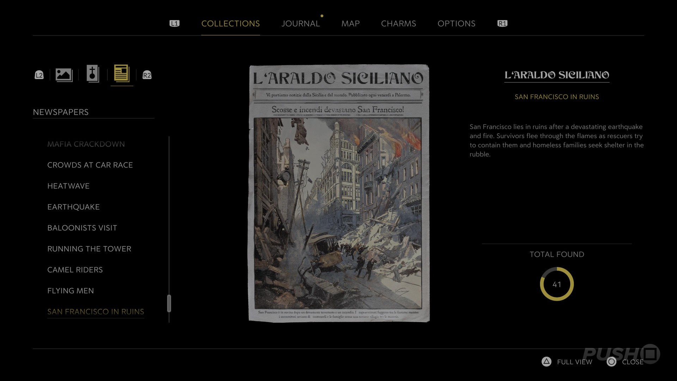Select the newspapers collection icon

[122, 74]
